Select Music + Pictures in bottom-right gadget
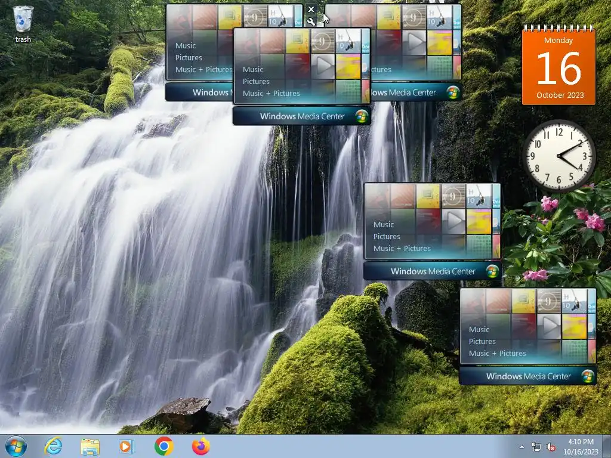Image resolution: width=611 pixels, height=458 pixels. 498,353
